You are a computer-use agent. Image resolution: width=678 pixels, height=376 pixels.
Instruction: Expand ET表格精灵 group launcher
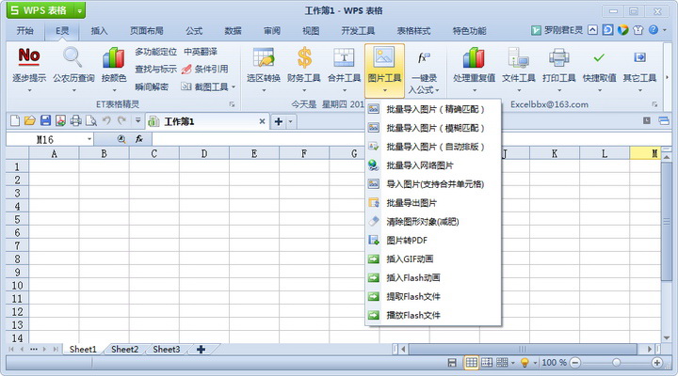(232, 104)
